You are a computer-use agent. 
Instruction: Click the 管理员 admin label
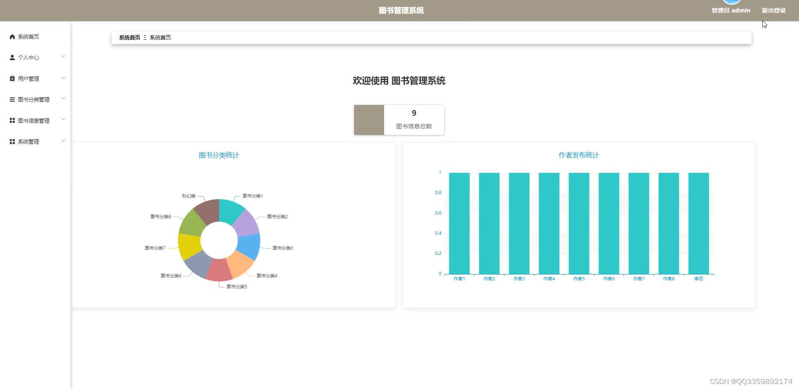point(731,10)
